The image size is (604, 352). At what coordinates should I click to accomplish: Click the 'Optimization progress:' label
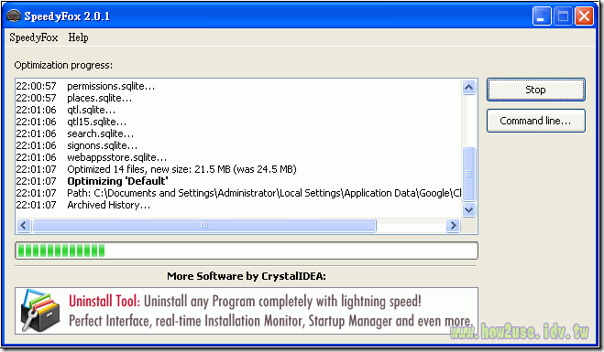tap(63, 65)
